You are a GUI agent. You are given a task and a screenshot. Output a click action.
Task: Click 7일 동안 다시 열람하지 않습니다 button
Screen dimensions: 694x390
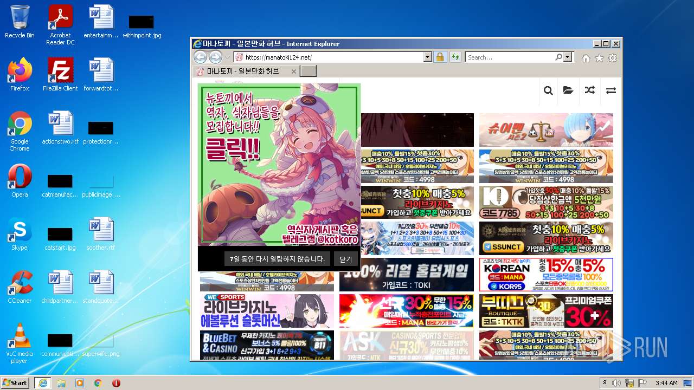[x=277, y=259]
